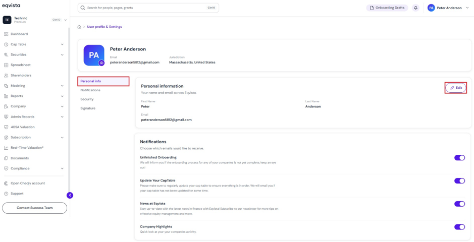474x242 pixels.
Task: Click the Edit personal information button
Action: tap(456, 88)
